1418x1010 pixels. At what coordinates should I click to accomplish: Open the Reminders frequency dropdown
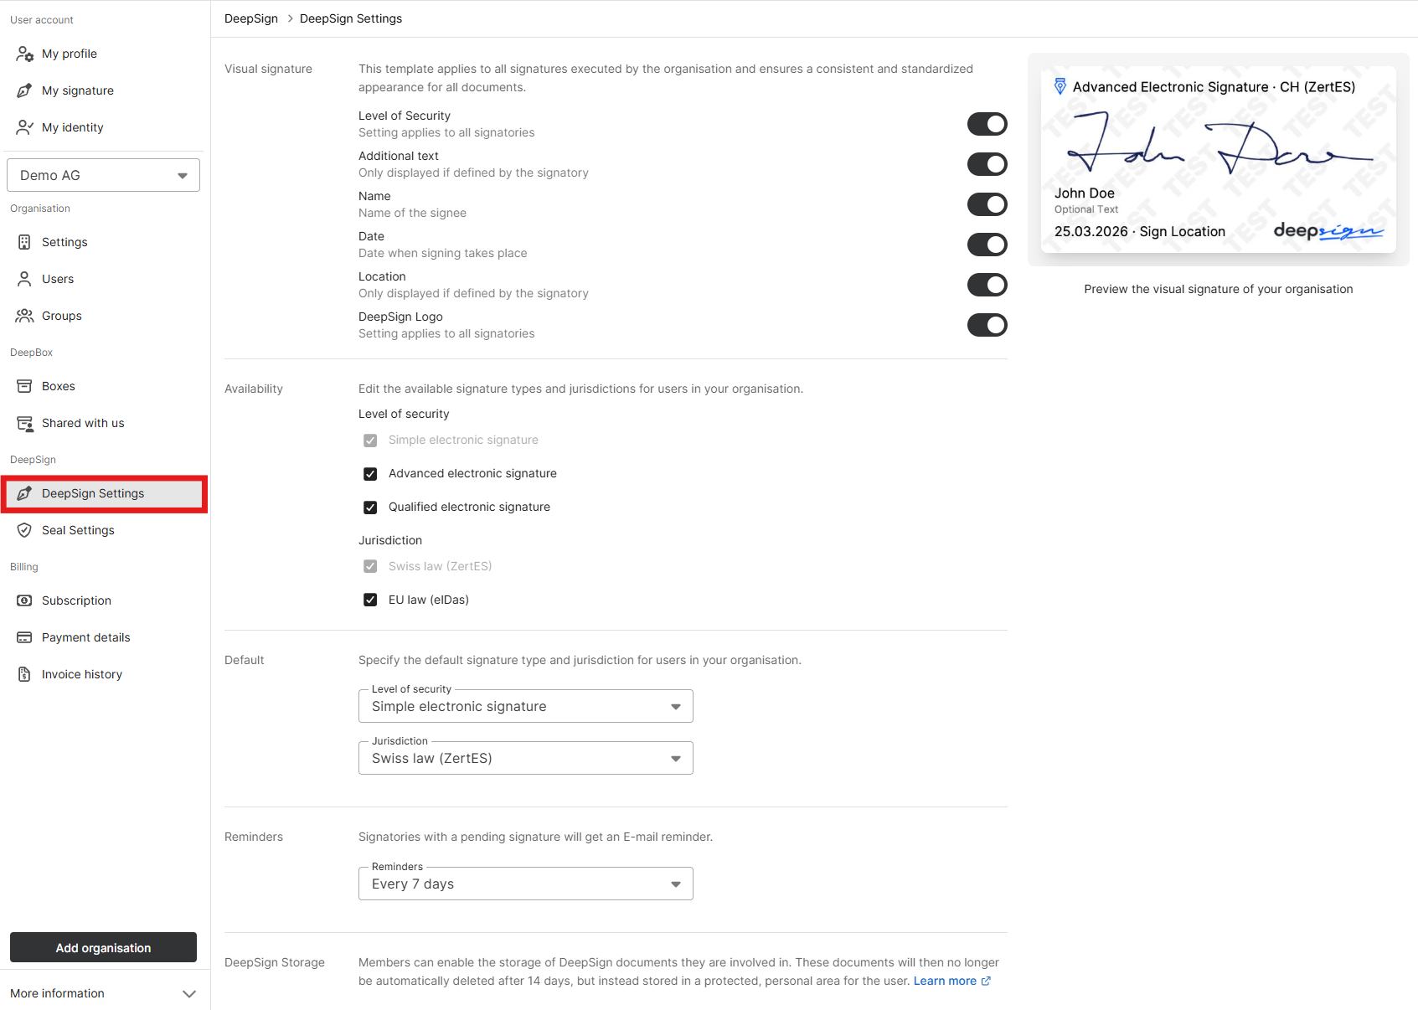pos(525,884)
